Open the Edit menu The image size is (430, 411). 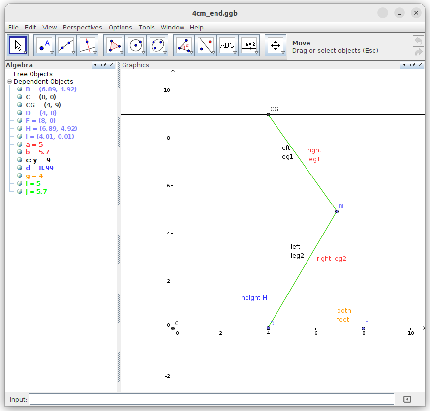tap(30, 28)
